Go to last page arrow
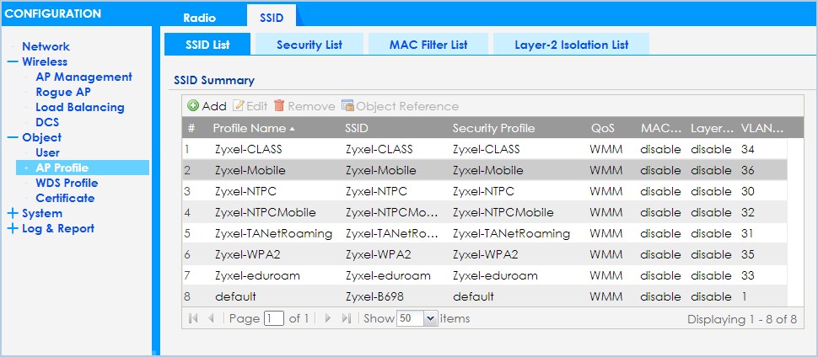The image size is (818, 357). tap(346, 318)
